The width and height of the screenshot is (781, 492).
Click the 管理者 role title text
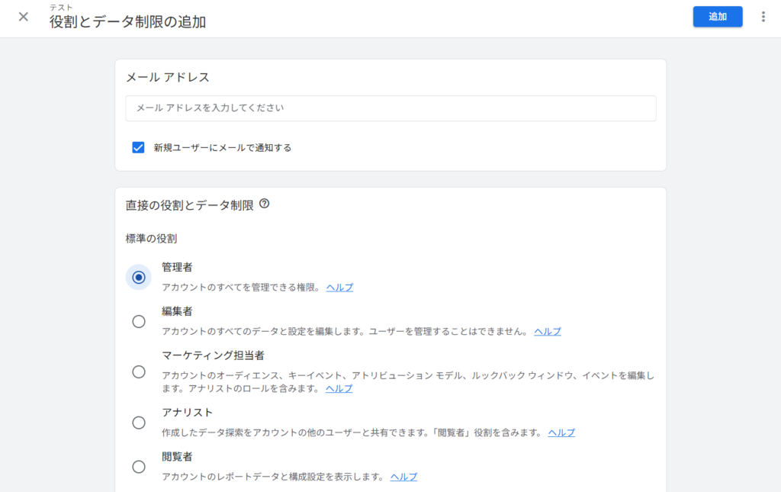coord(177,267)
